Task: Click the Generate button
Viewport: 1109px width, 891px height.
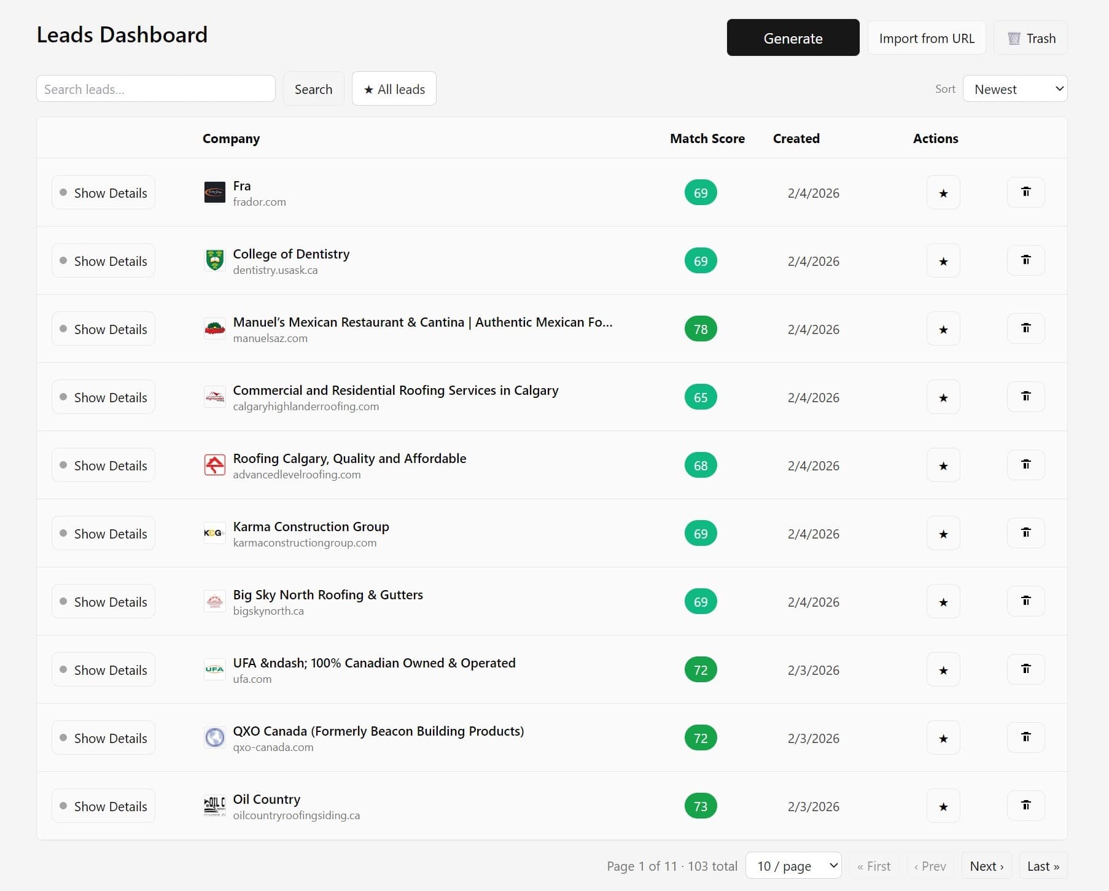Action: tap(793, 37)
